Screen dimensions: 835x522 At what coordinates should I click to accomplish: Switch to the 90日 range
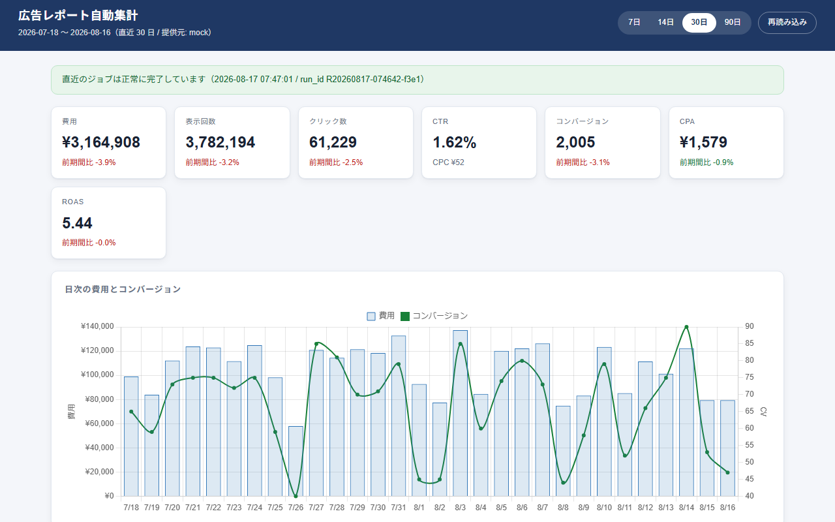click(733, 22)
